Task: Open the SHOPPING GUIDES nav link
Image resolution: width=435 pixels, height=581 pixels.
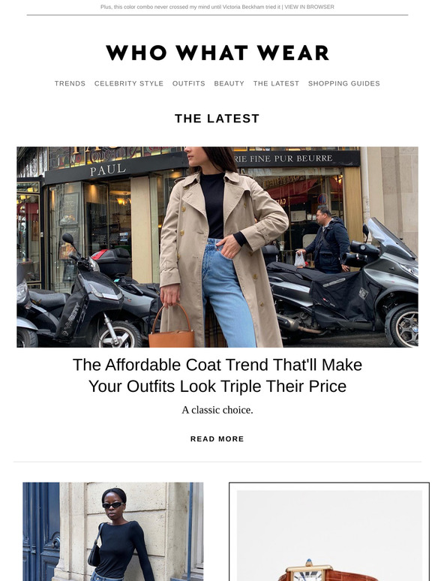Action: (x=344, y=83)
